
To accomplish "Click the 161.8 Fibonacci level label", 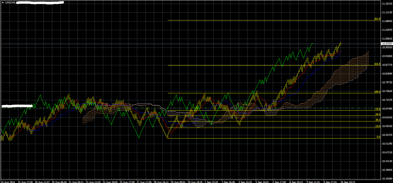I will click(x=377, y=64).
